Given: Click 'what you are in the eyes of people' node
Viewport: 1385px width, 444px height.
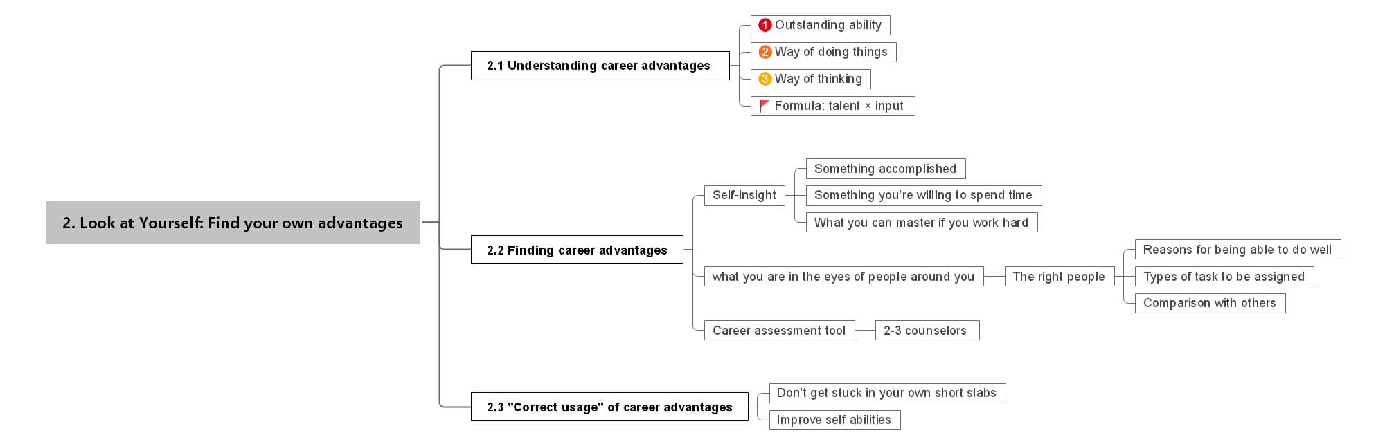Looking at the screenshot, I should tap(843, 277).
